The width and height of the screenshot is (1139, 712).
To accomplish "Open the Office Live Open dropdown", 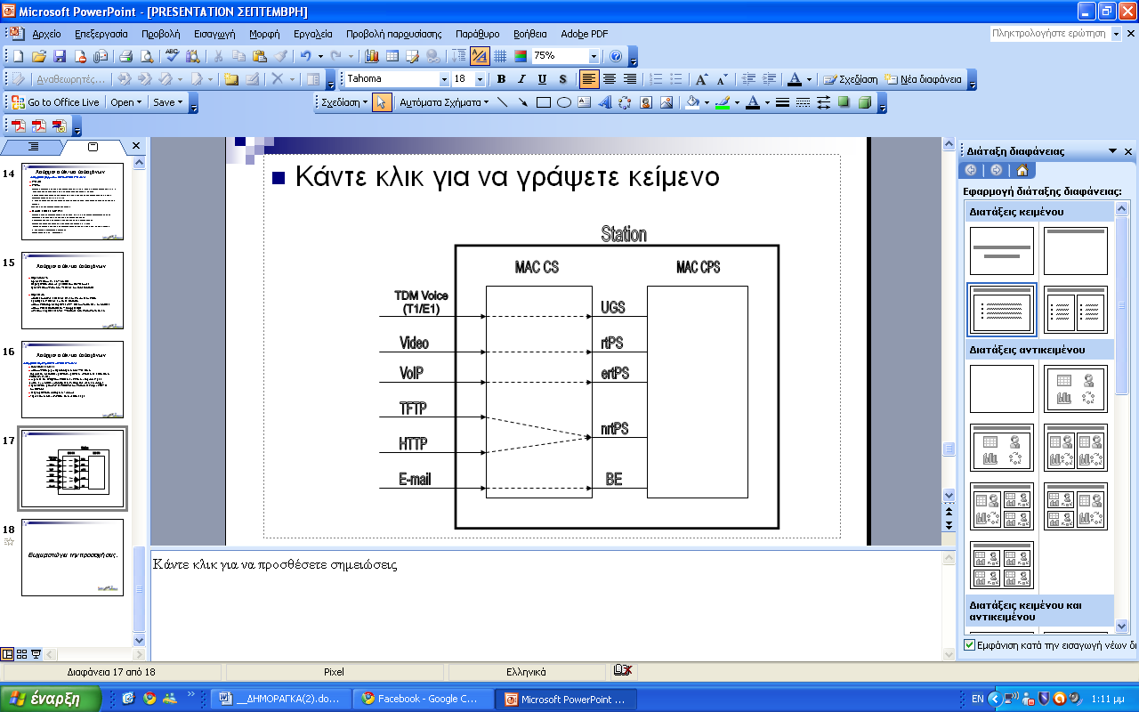I will tap(127, 102).
